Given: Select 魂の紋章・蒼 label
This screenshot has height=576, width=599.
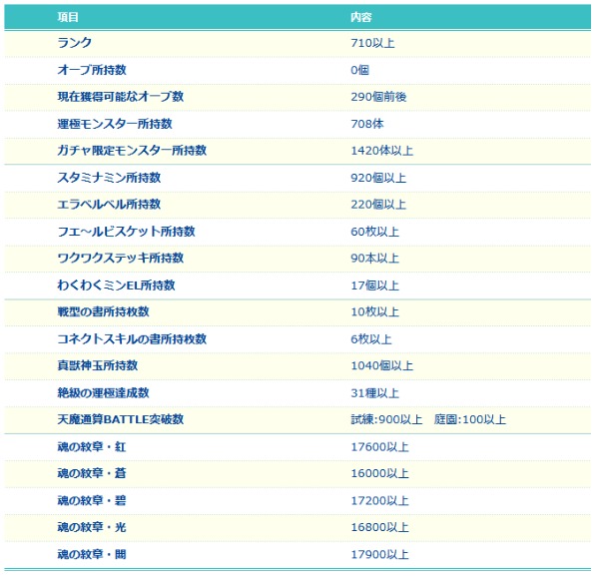Looking at the screenshot, I should pos(92,473).
